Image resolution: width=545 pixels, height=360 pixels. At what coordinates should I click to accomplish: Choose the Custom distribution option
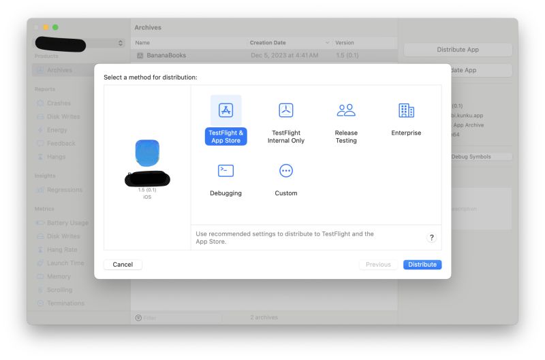point(285,180)
